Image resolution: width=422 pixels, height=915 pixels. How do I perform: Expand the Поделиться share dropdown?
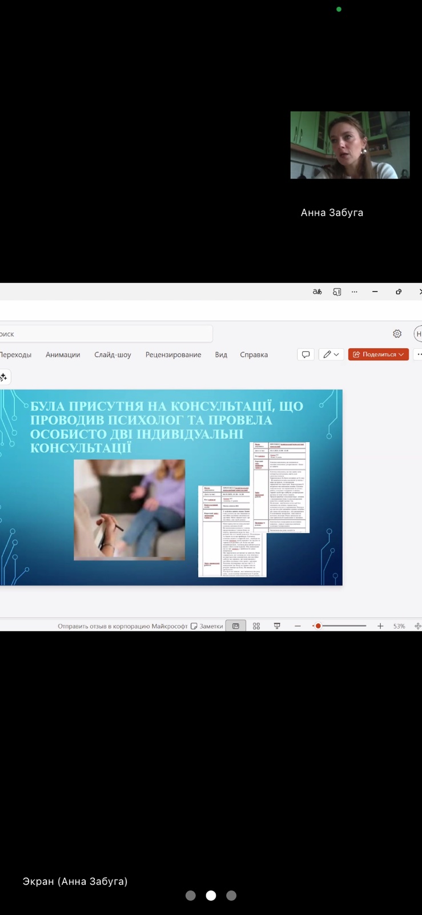[x=401, y=355]
